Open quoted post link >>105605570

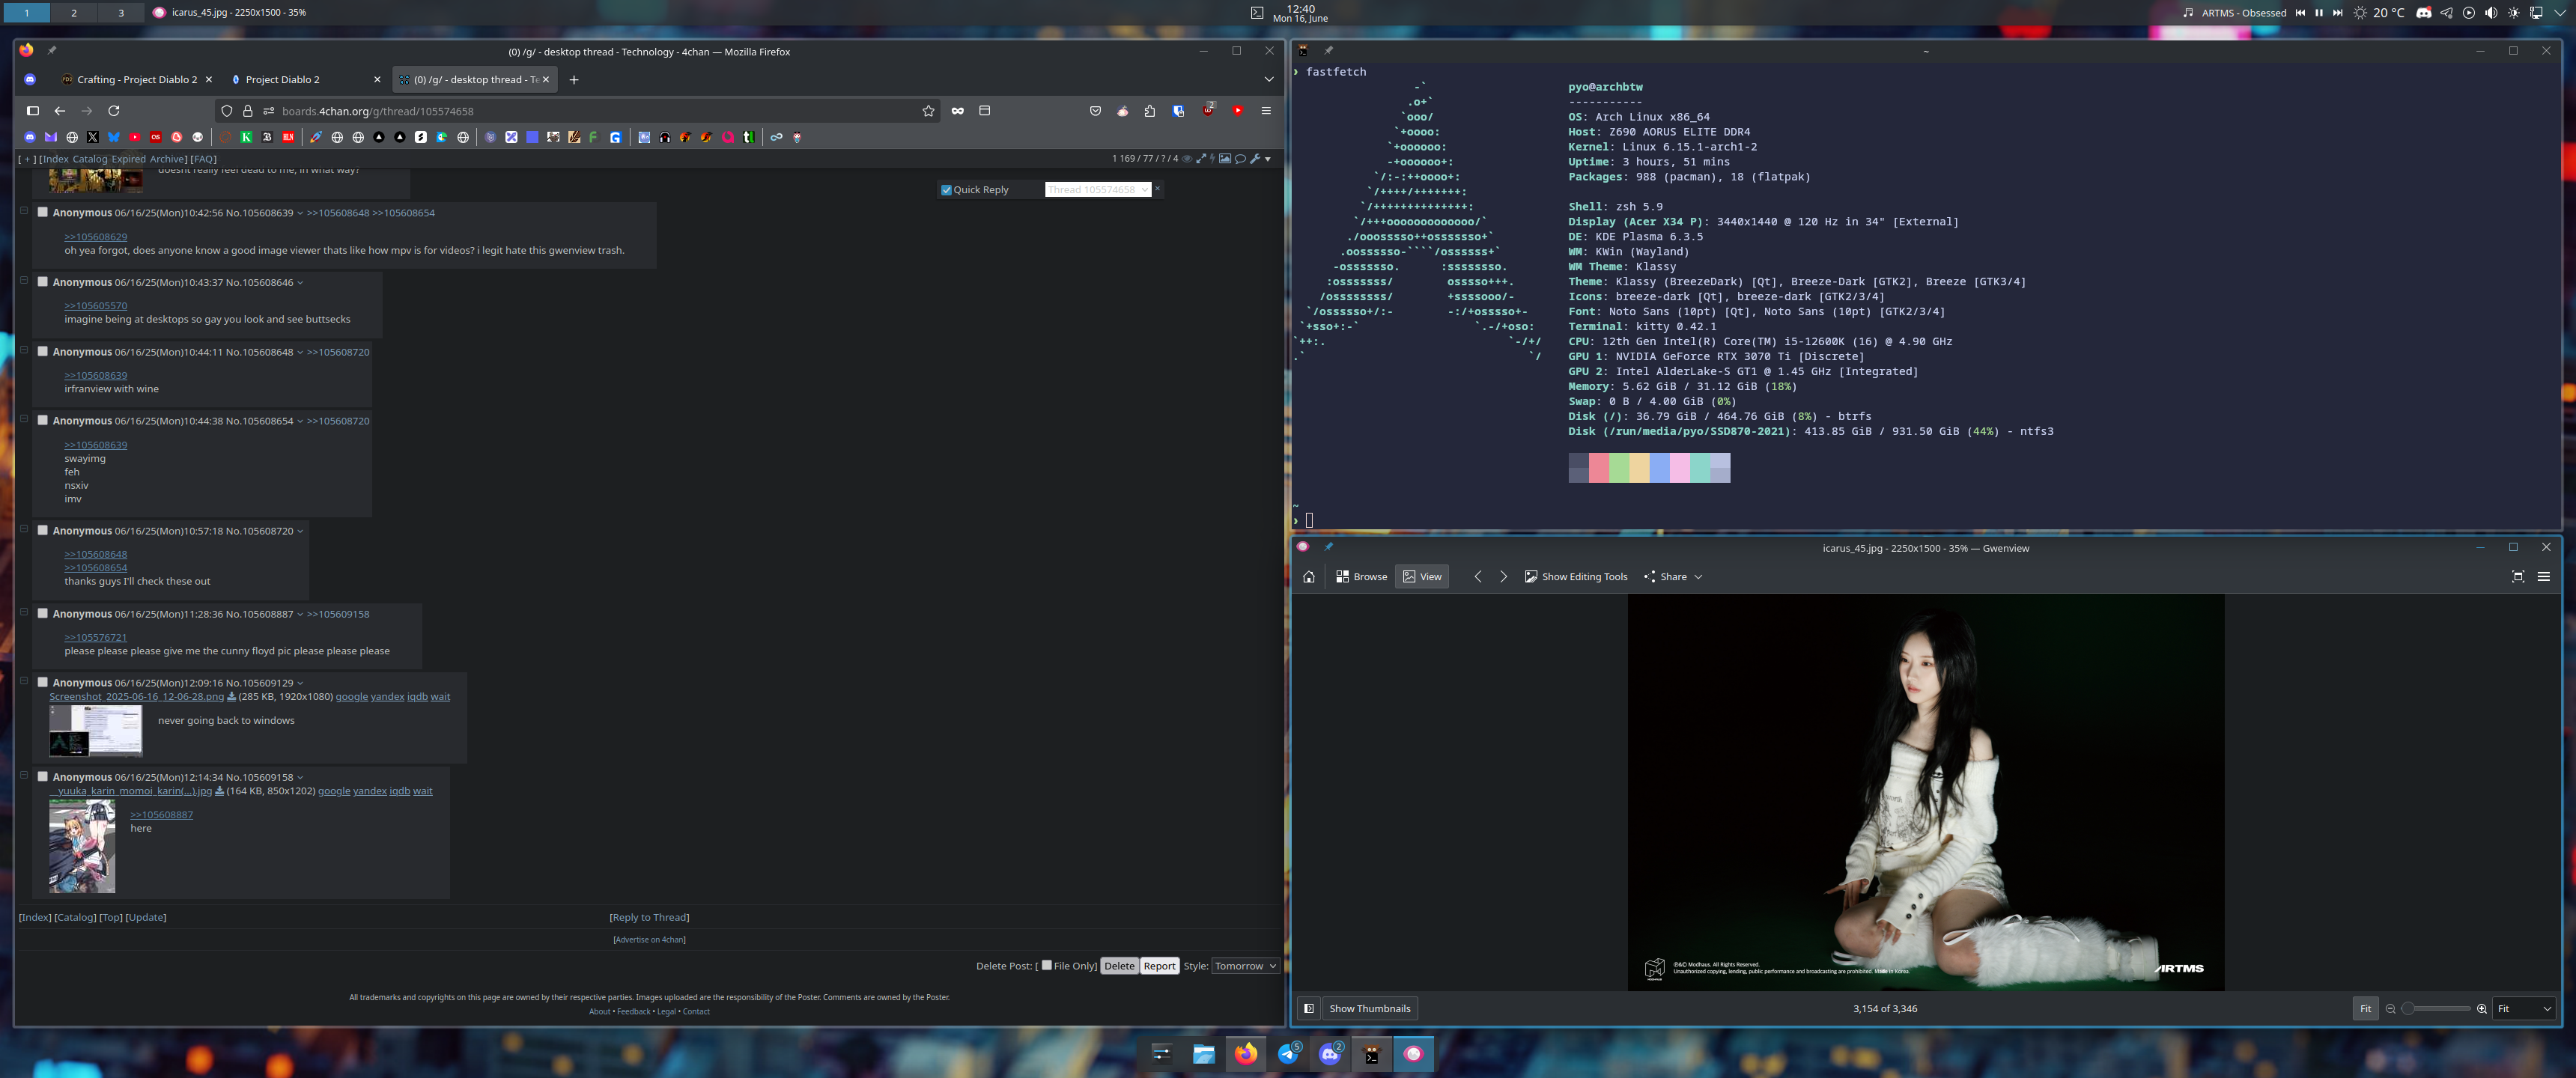point(96,306)
